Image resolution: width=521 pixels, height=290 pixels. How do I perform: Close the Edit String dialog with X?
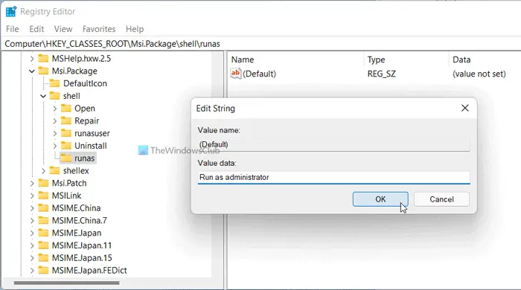click(x=465, y=108)
